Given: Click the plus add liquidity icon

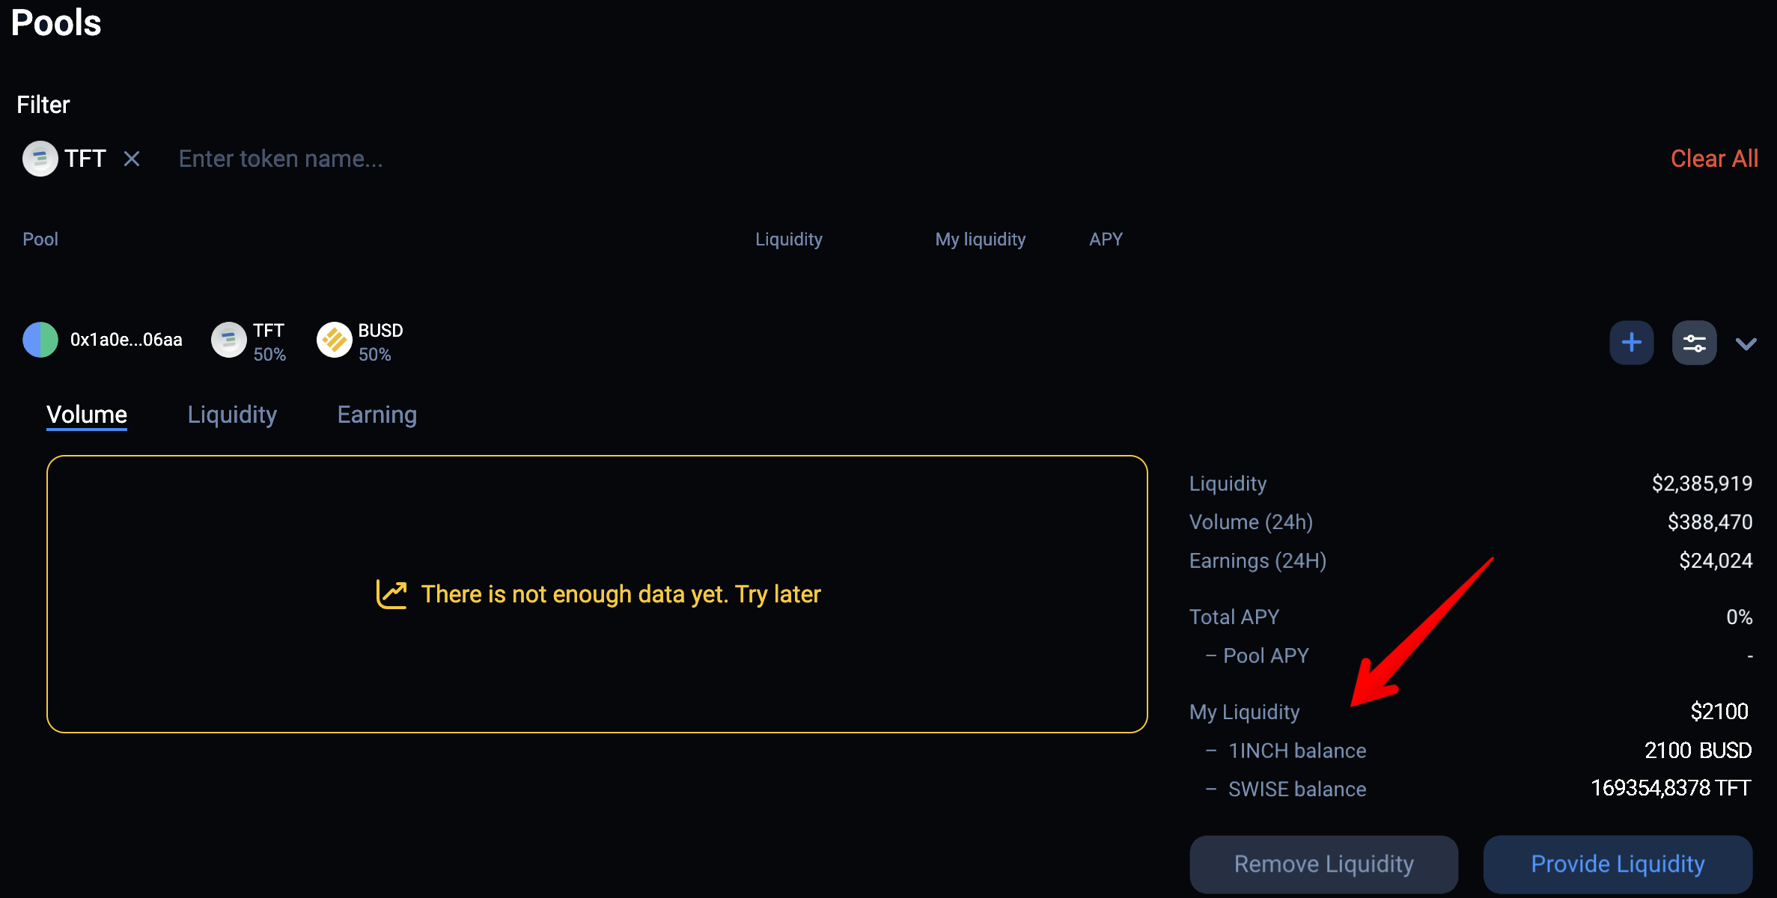Looking at the screenshot, I should click(x=1631, y=343).
